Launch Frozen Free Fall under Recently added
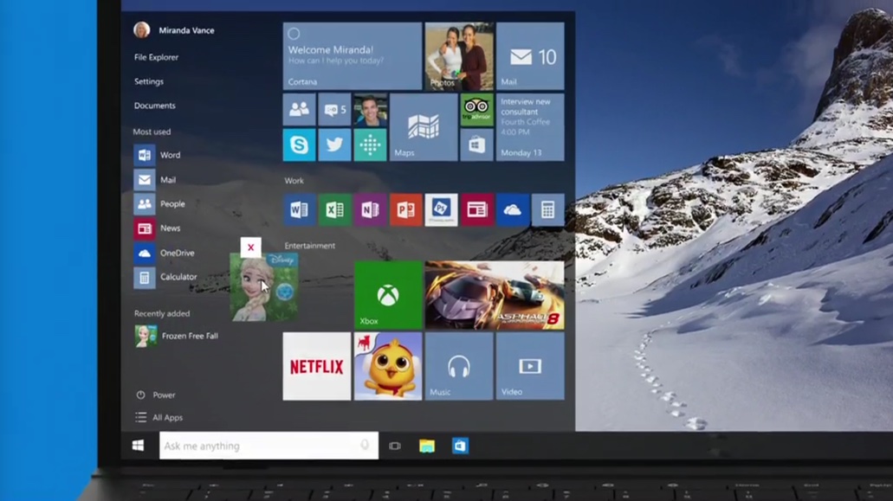This screenshot has width=893, height=501. click(177, 336)
